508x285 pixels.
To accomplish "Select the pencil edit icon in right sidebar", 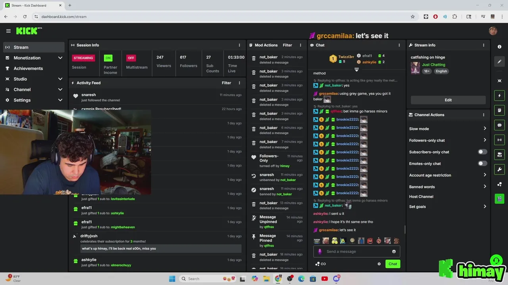I will [499, 61].
